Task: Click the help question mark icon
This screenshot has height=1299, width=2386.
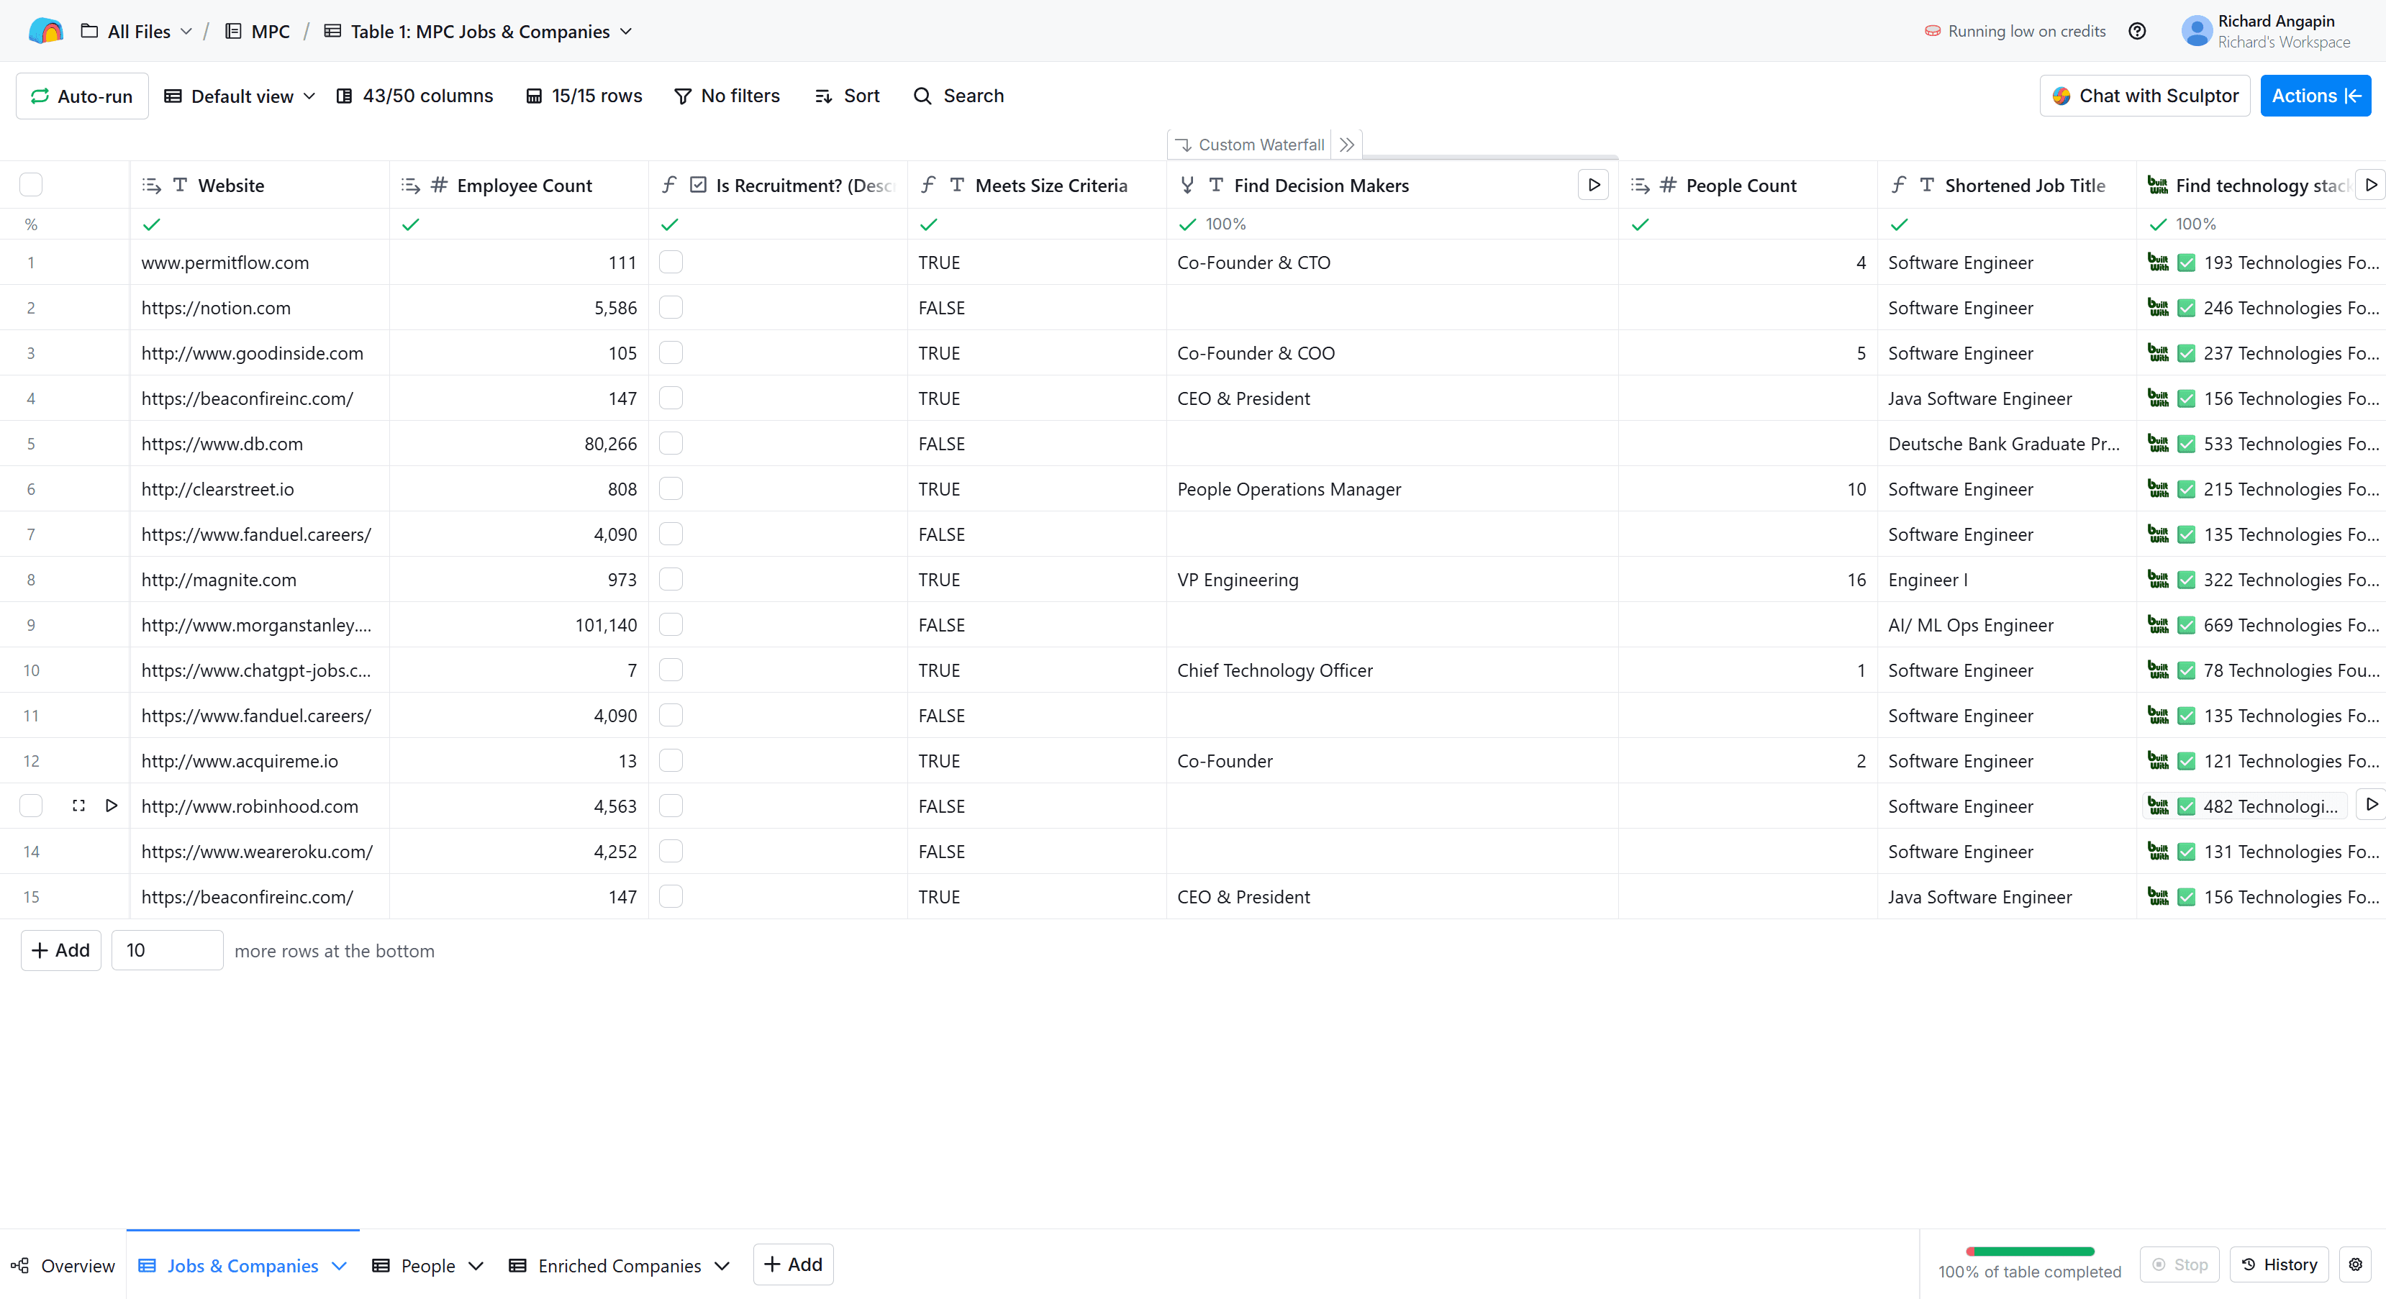Action: 2137,32
